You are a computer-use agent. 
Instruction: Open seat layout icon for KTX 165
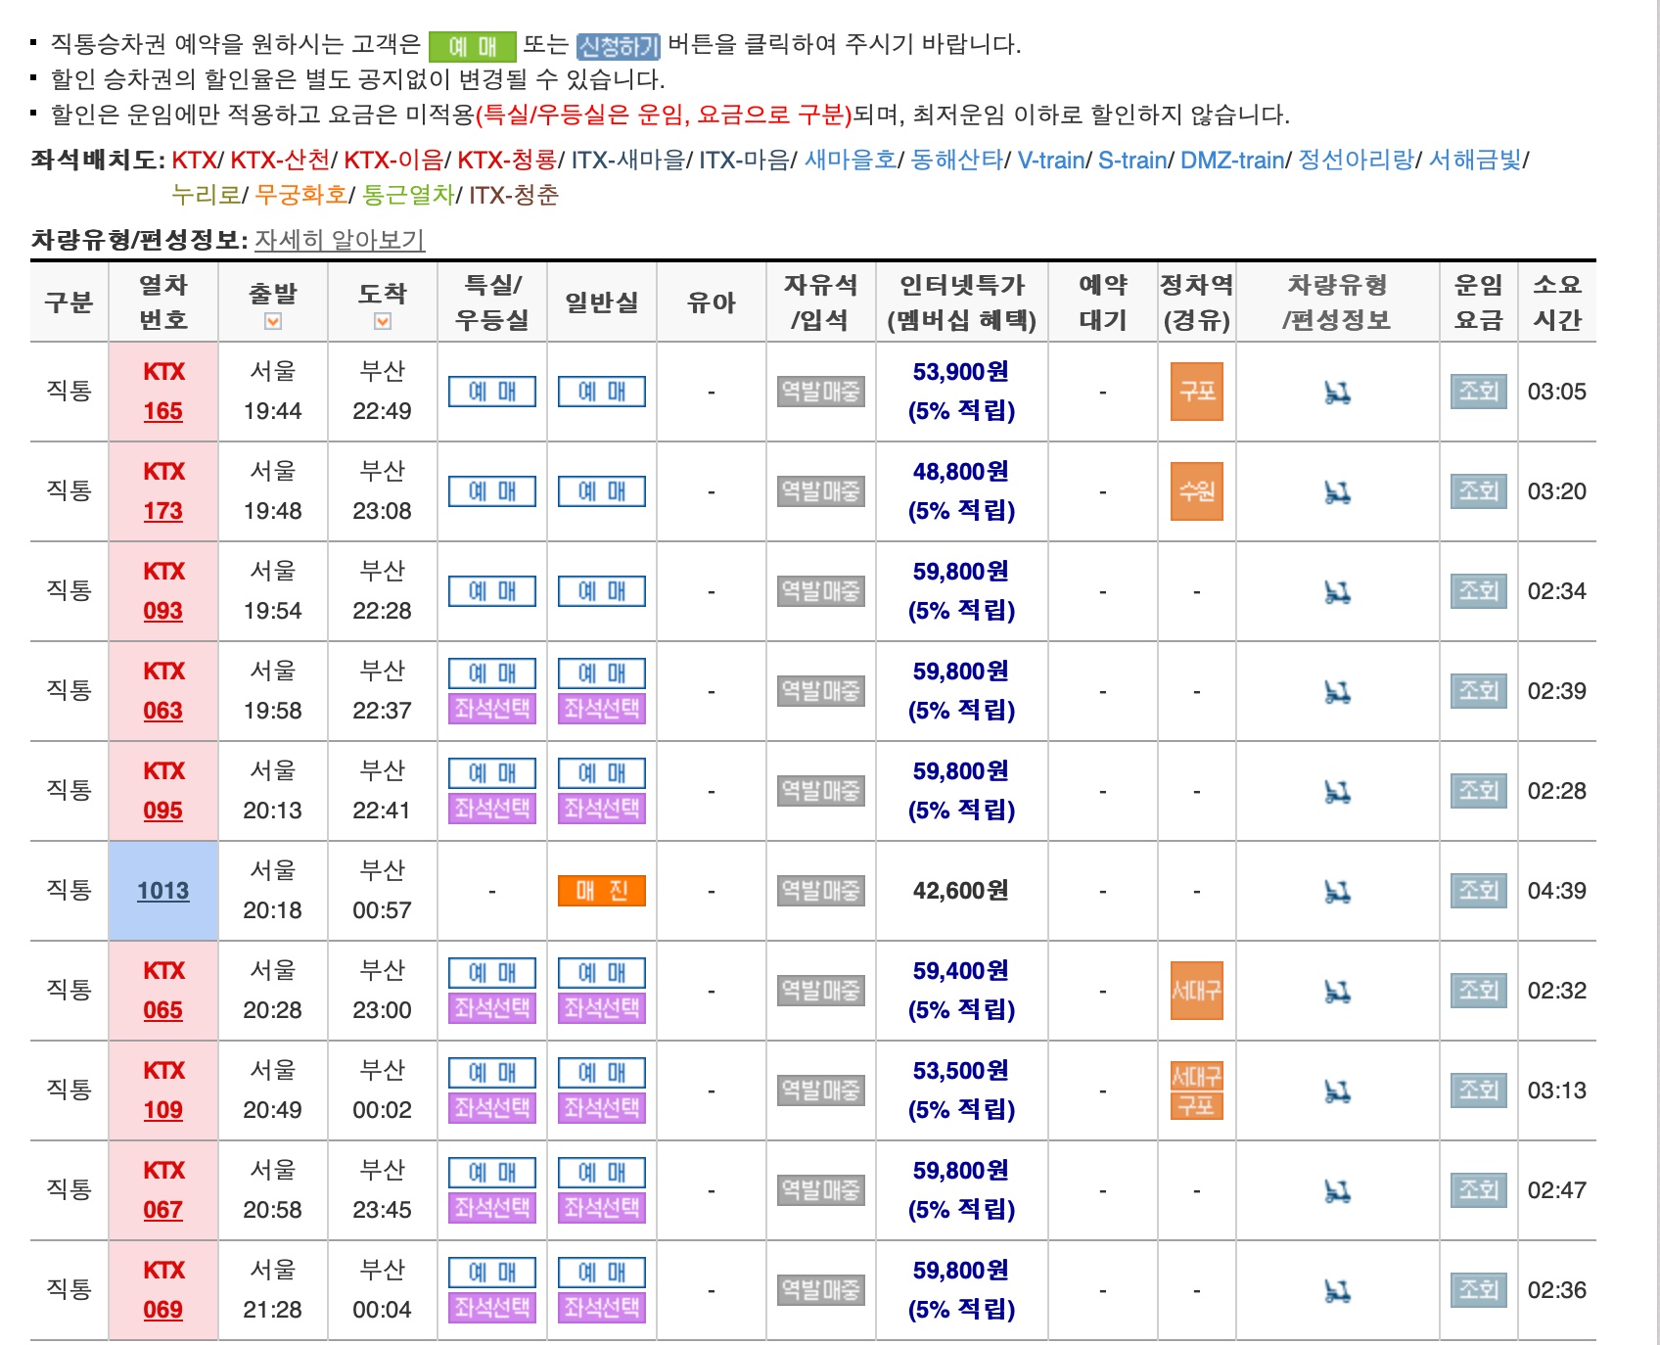point(1337,393)
